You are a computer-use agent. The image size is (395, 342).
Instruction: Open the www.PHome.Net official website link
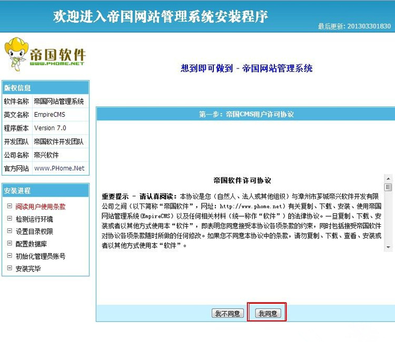pyautogui.click(x=59, y=168)
